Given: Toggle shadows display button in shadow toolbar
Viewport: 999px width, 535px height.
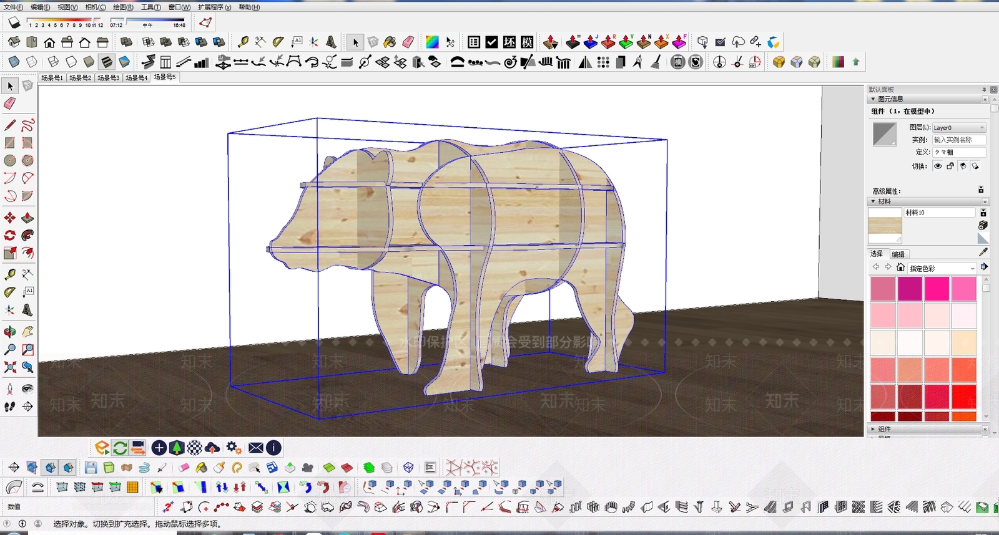Looking at the screenshot, I should coord(14,23).
